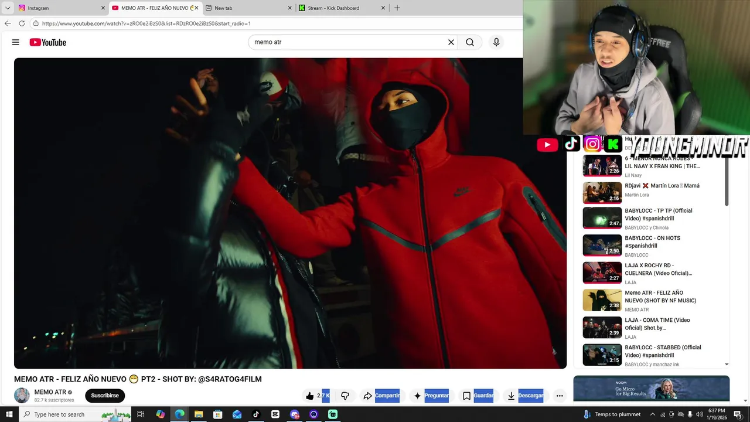750x422 pixels.
Task: Open the NOOM Go Micro ad banner
Action: 652,389
